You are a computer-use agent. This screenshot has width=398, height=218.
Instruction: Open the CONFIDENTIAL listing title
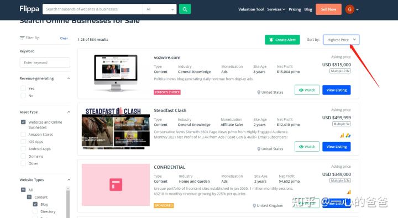(169, 167)
